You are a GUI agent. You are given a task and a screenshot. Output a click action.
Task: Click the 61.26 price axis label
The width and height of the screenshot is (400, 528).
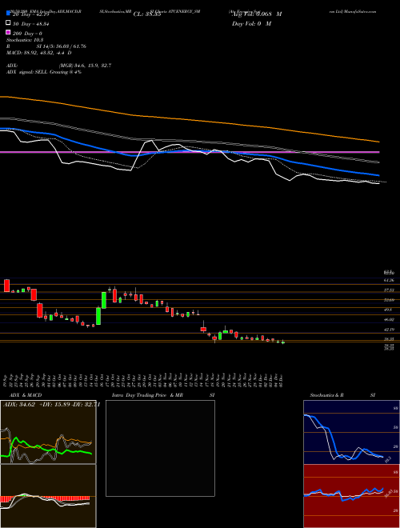click(389, 280)
